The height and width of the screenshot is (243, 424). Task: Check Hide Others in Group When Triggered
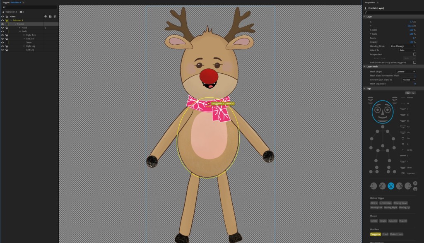pyautogui.click(x=414, y=63)
